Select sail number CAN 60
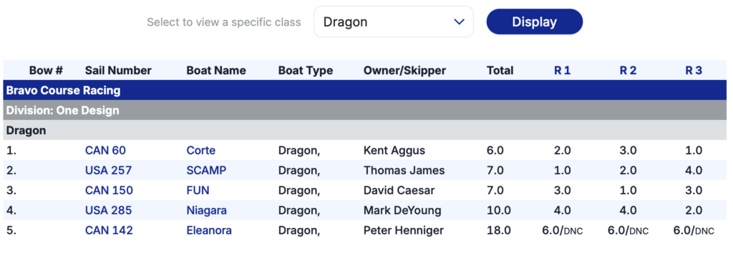This screenshot has width=733, height=263. [x=105, y=151]
